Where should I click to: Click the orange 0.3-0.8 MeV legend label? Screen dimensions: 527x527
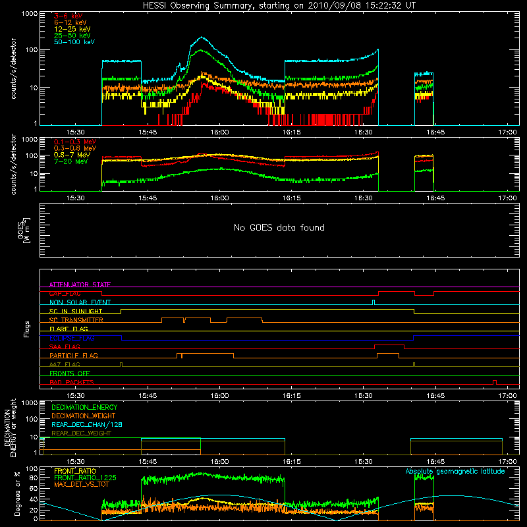[x=75, y=148]
